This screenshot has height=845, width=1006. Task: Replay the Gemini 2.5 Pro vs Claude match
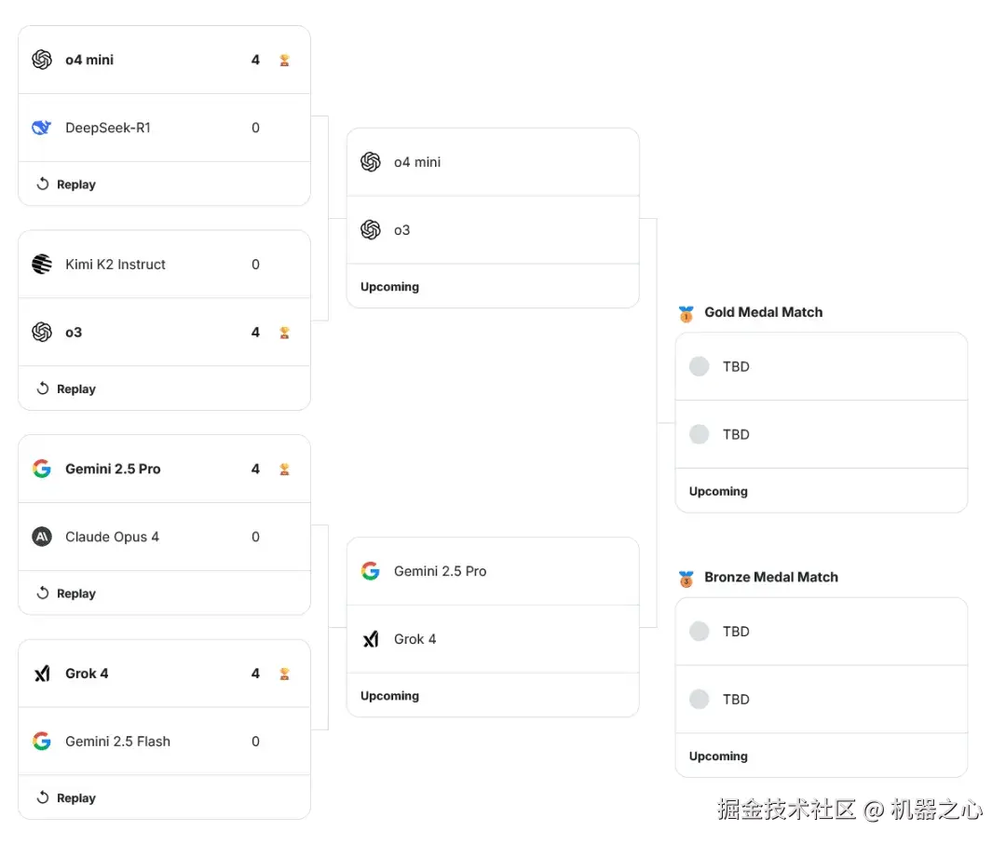pyautogui.click(x=66, y=593)
